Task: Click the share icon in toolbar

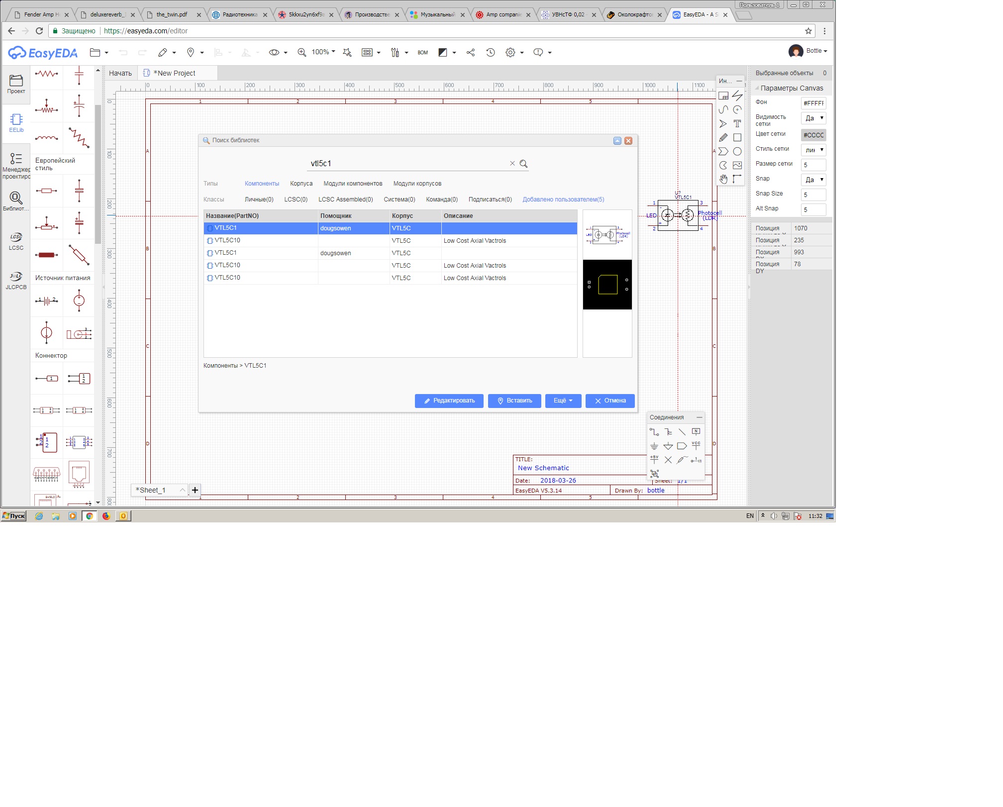Action: click(471, 52)
